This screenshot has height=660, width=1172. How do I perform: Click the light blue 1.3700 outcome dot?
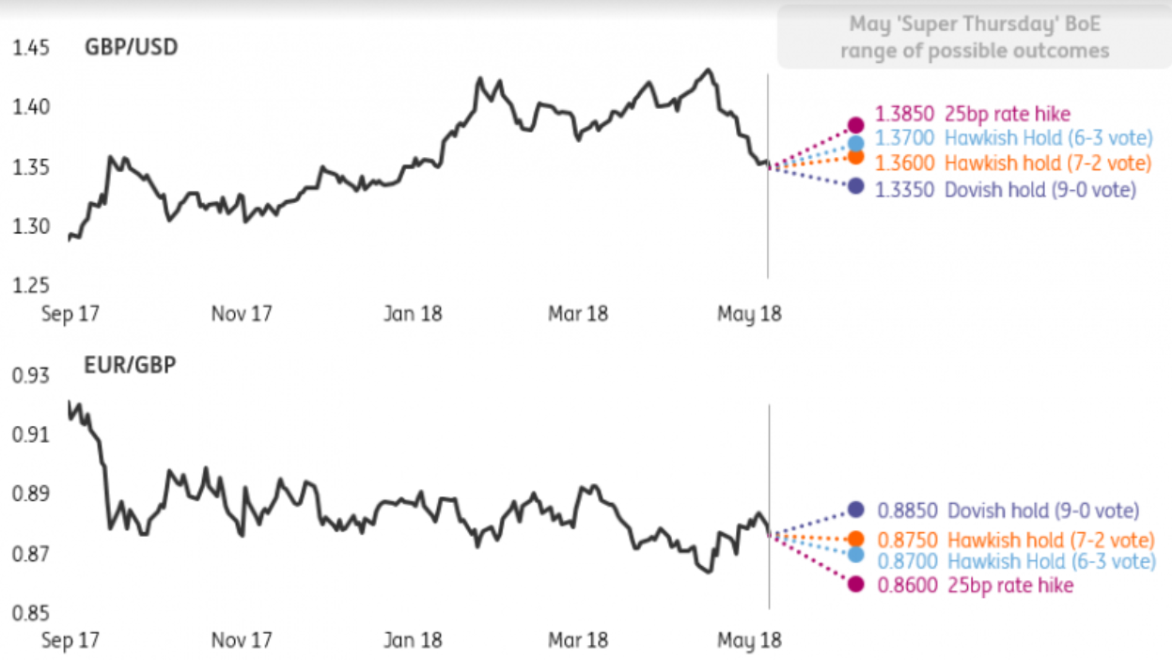(855, 144)
